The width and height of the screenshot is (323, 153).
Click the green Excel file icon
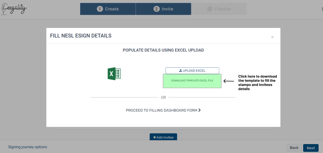114,74
